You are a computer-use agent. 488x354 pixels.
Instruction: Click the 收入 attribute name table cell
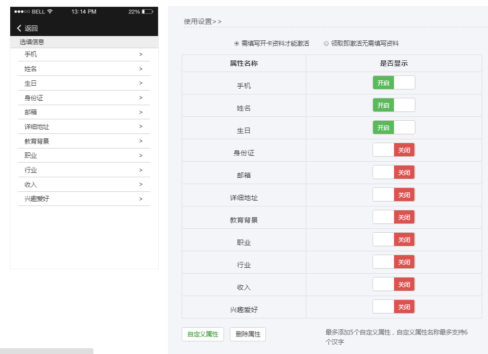[244, 285]
